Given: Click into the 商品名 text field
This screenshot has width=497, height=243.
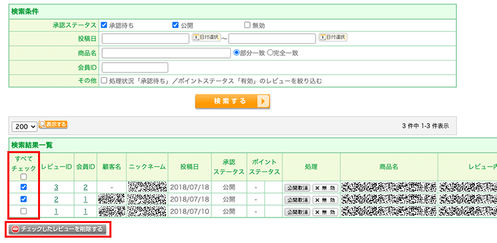Looking at the screenshot, I should click(166, 53).
